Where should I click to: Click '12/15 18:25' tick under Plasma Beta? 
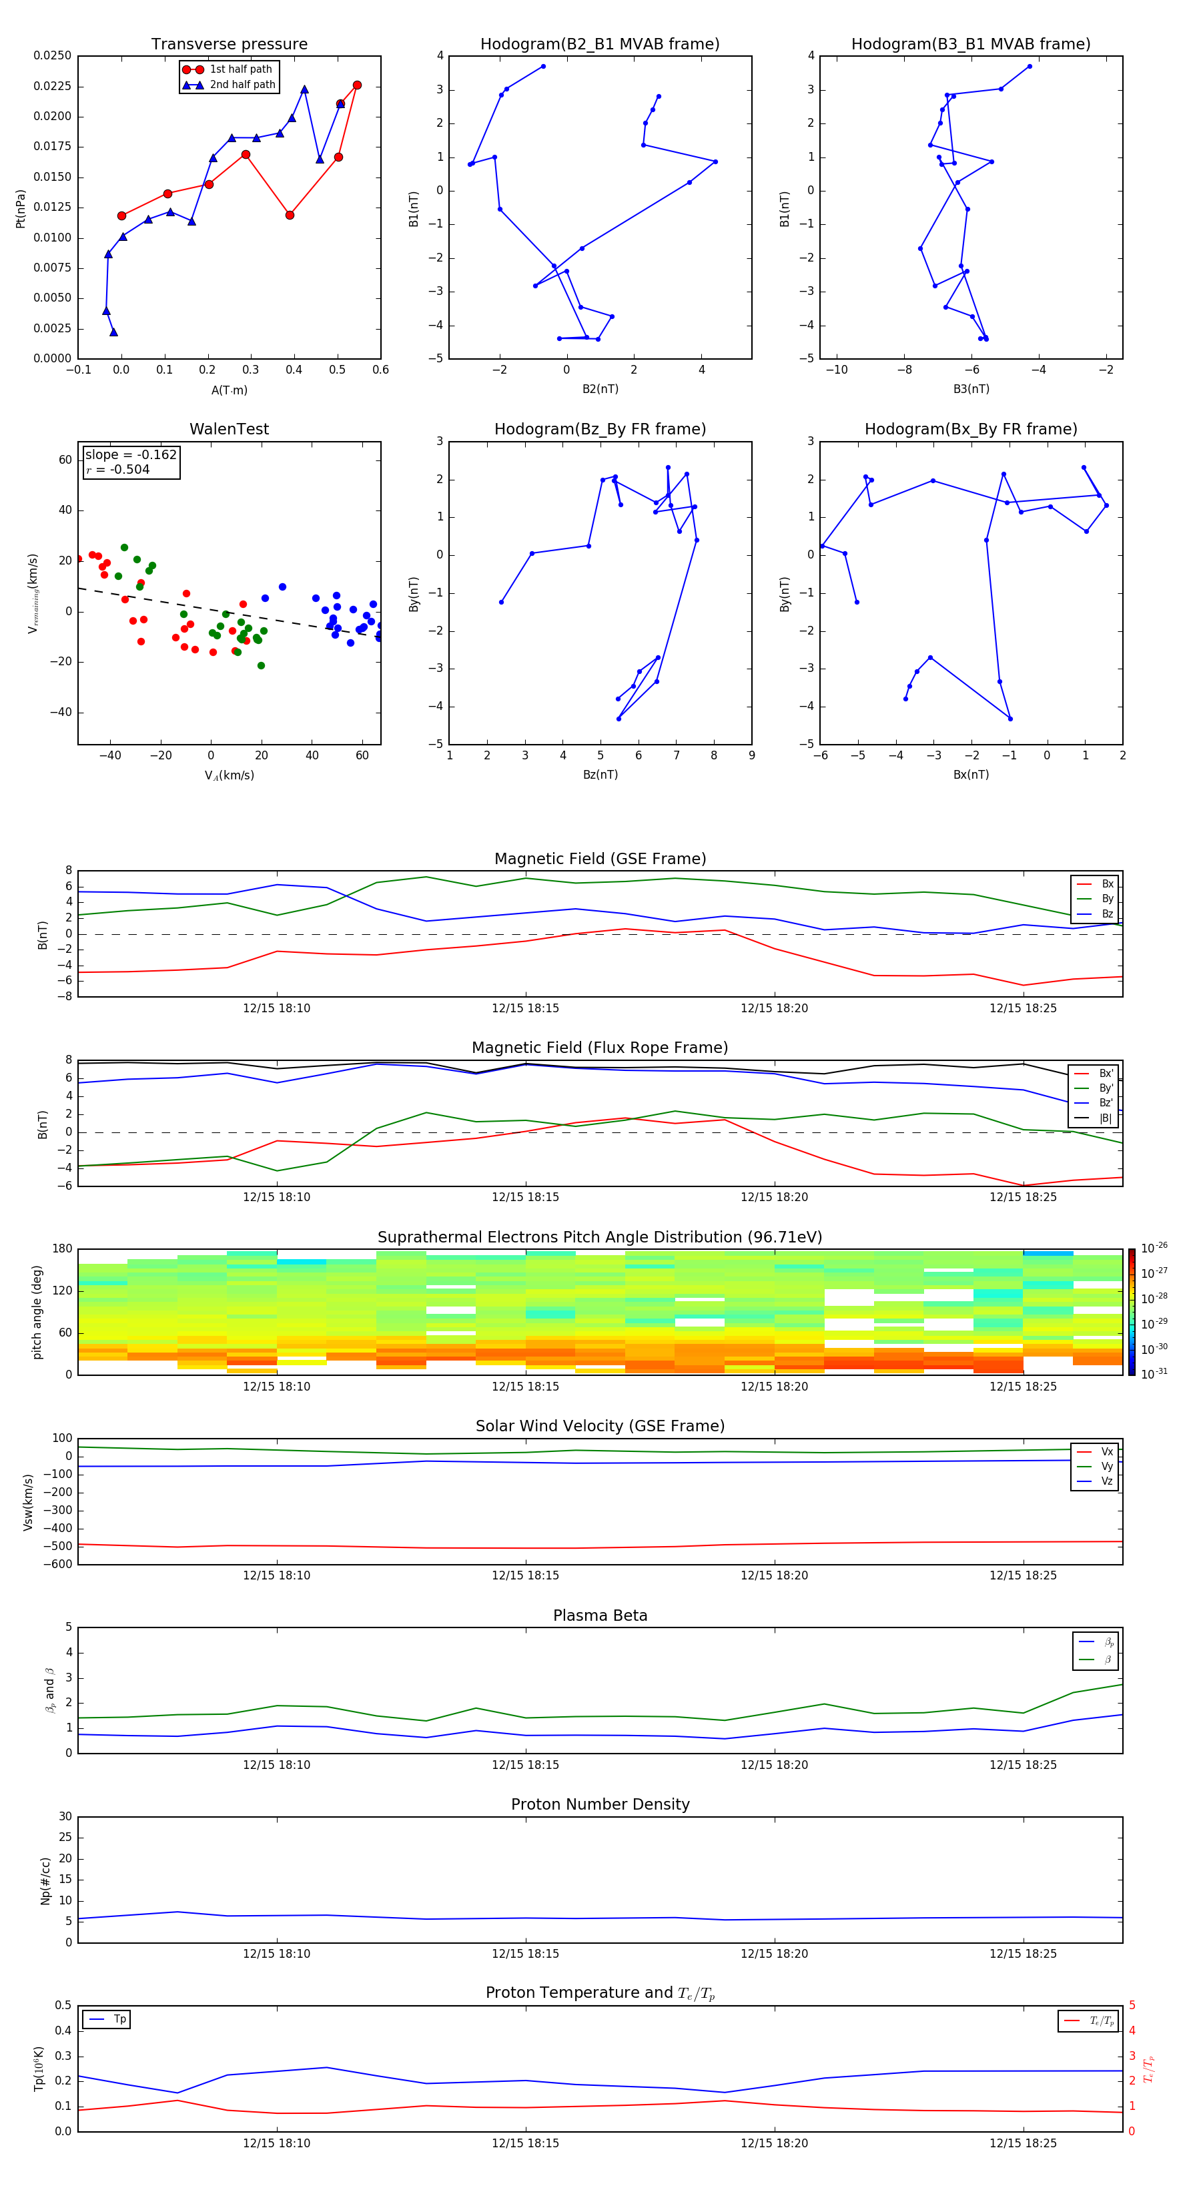pos(1022,1765)
